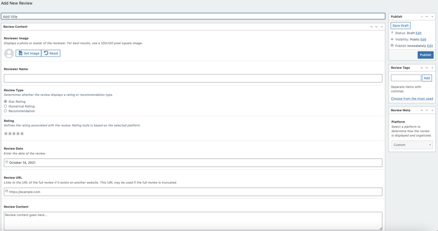Set rating with the first star
Screen dimensions: 438x231
6,134
